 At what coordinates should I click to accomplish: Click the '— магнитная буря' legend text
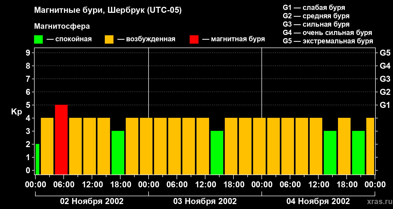(234, 39)
